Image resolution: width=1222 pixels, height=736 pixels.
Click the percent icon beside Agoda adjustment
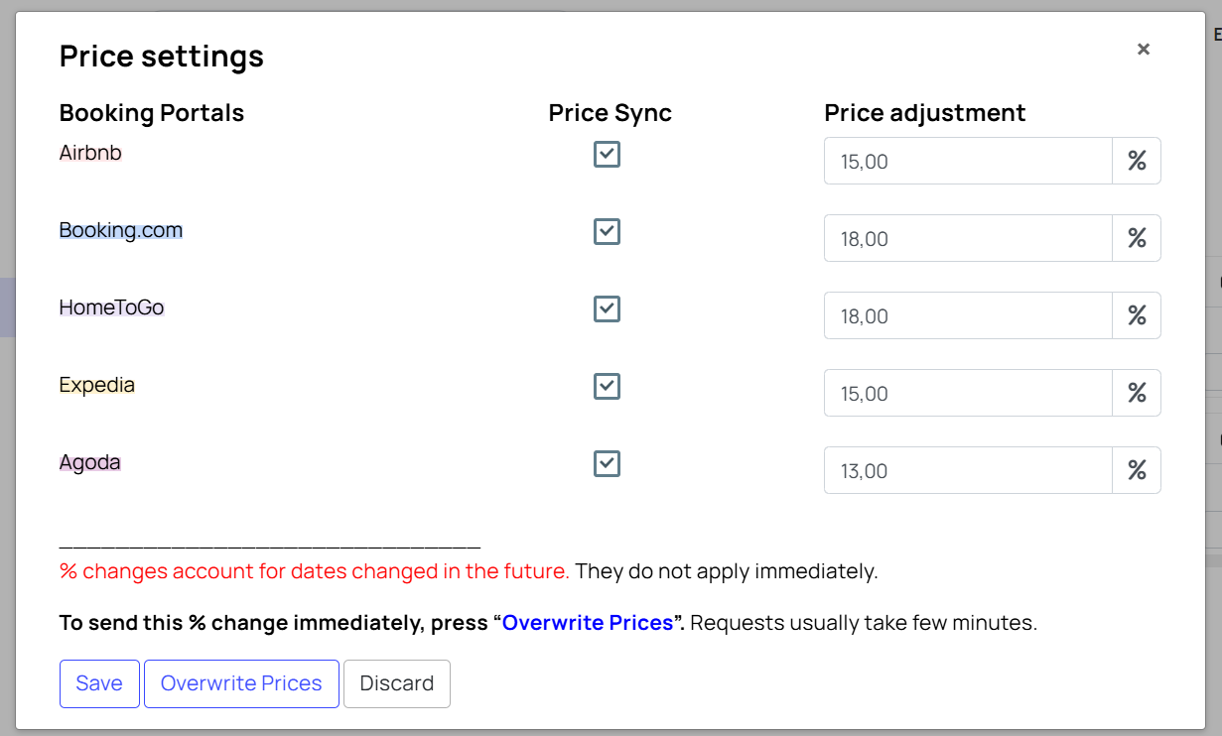(x=1137, y=470)
